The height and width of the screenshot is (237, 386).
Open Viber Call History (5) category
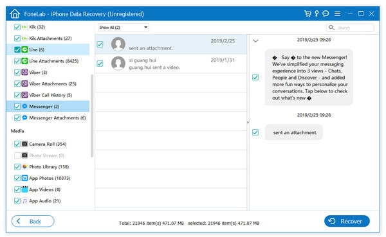(x=50, y=95)
